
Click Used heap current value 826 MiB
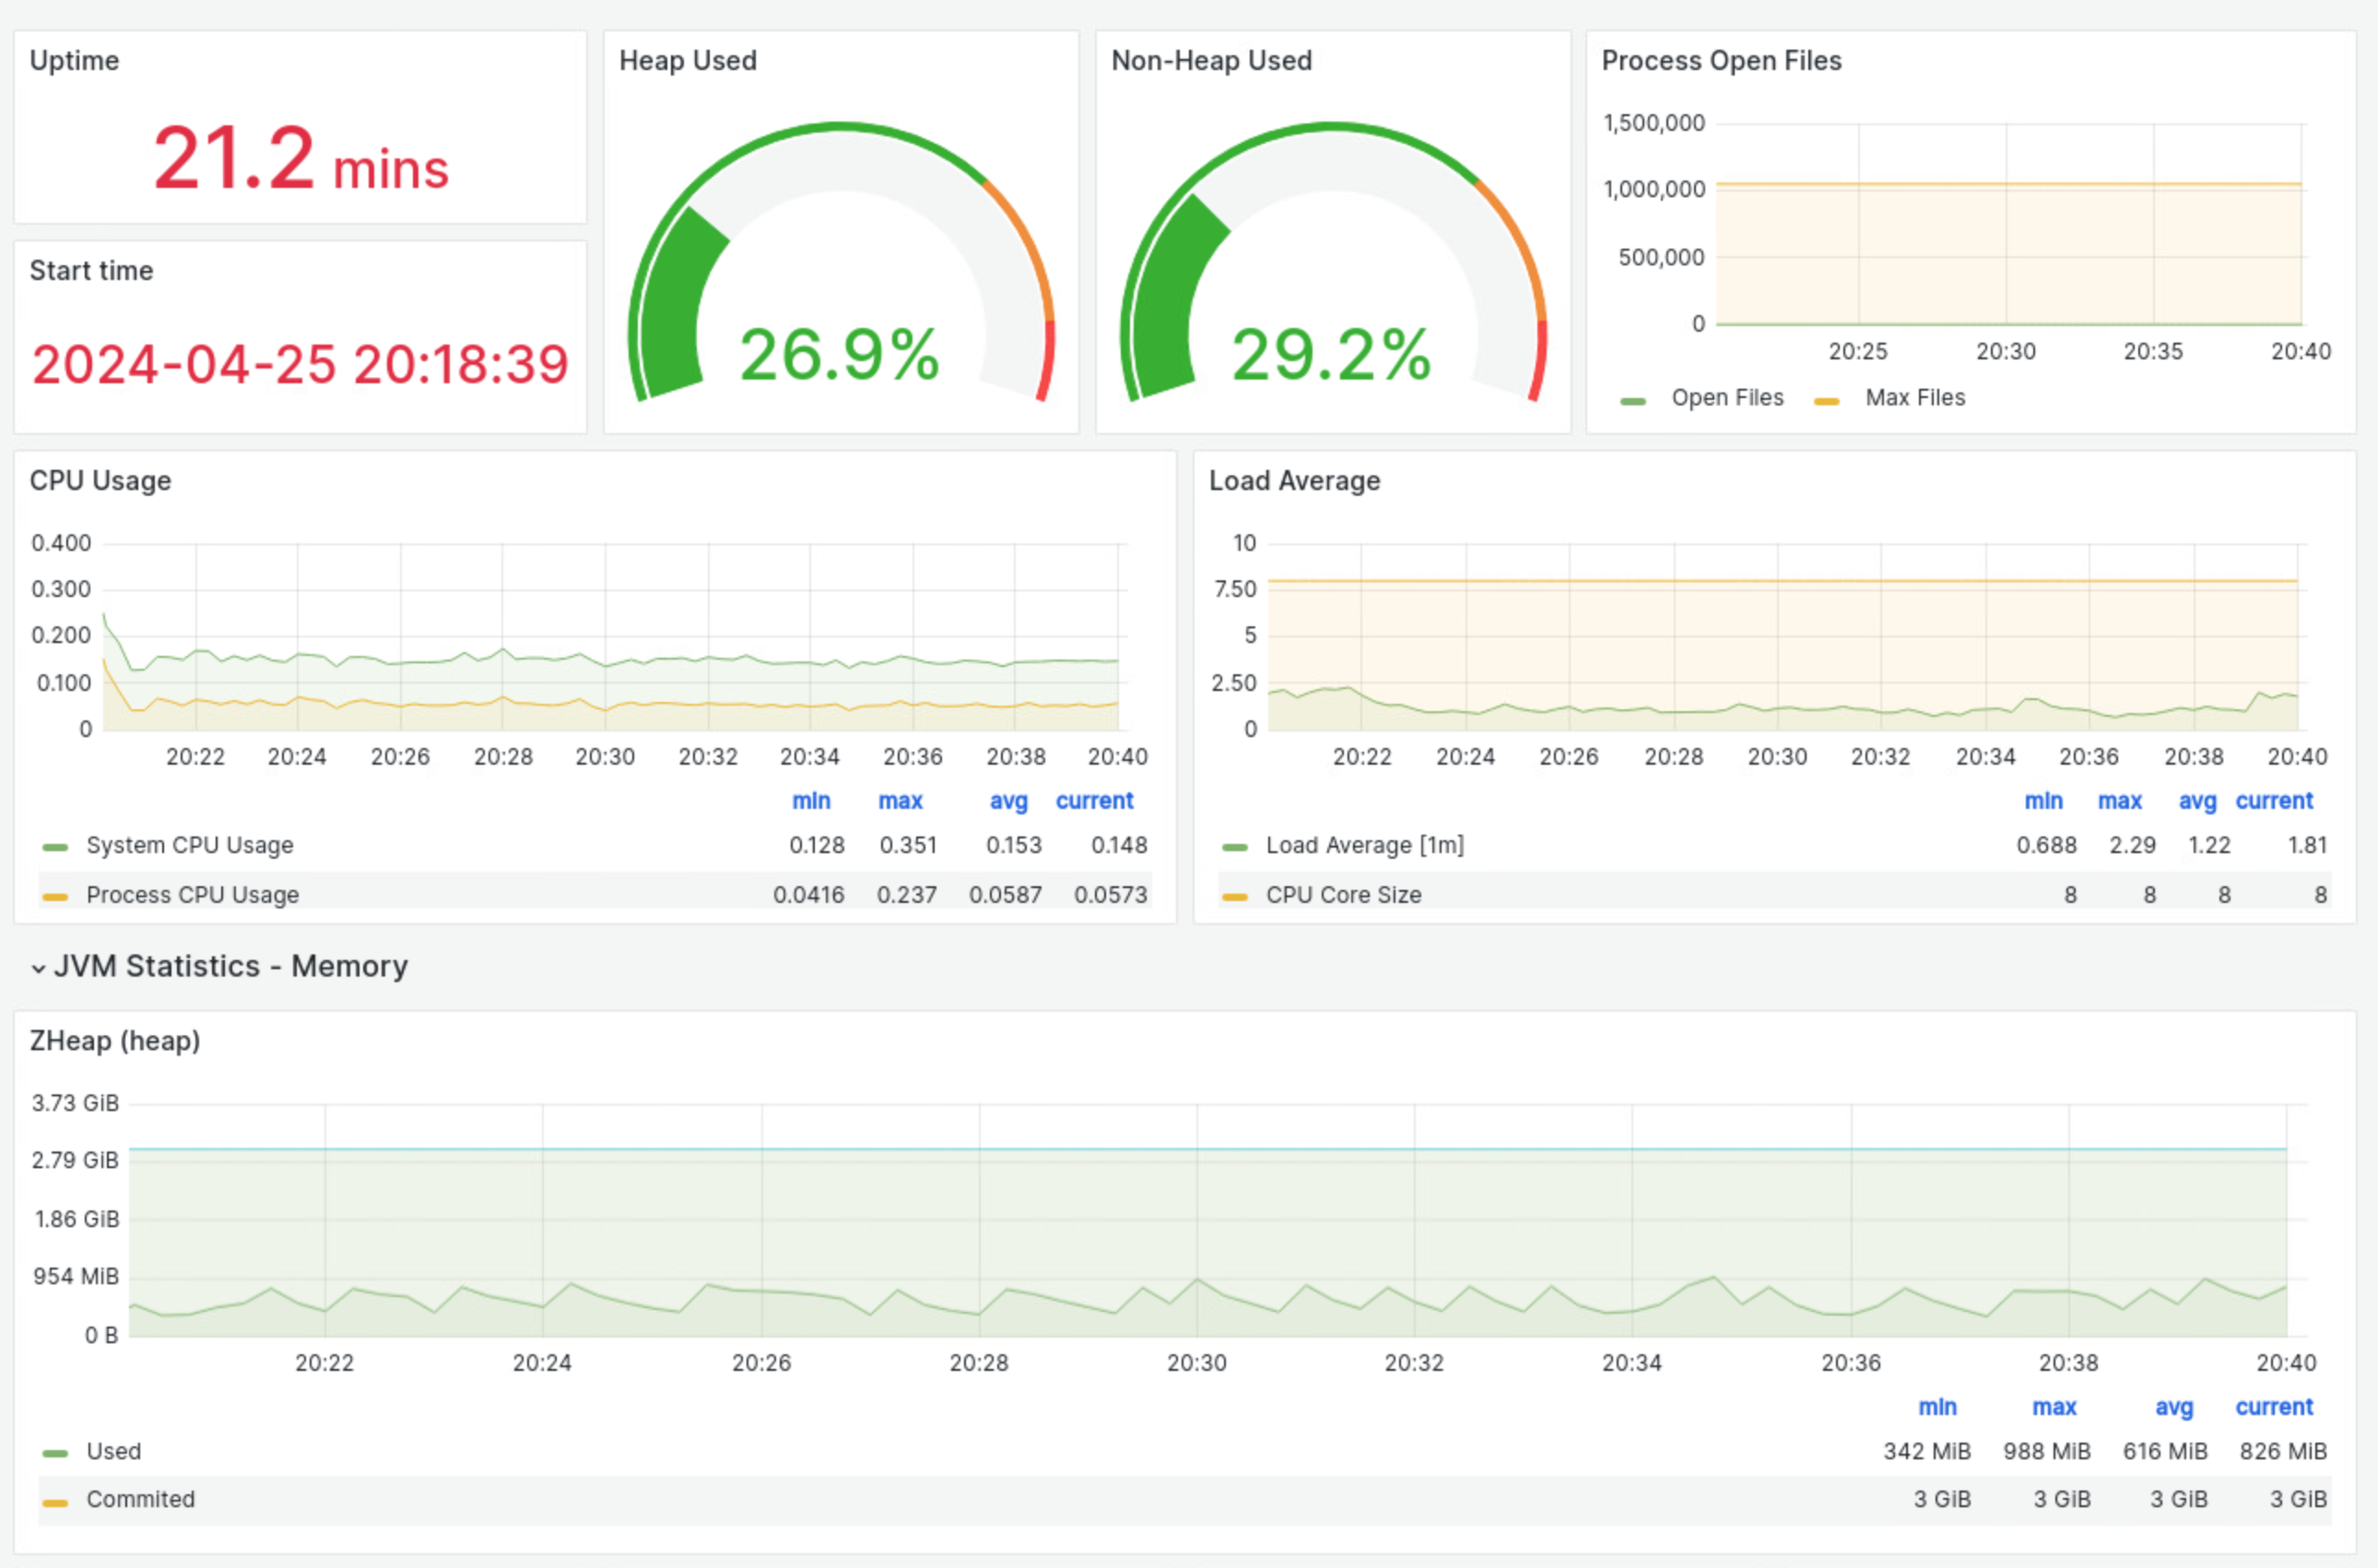pos(2283,1450)
